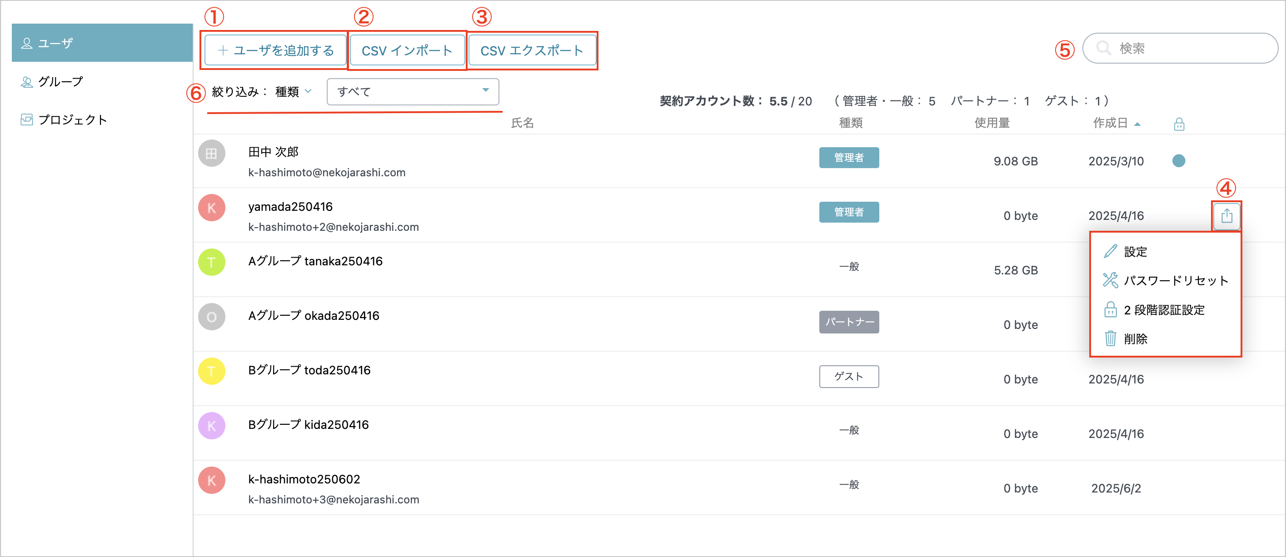Click the green T avatar for Aグループ tanaka250416
The width and height of the screenshot is (1286, 557).
212,262
